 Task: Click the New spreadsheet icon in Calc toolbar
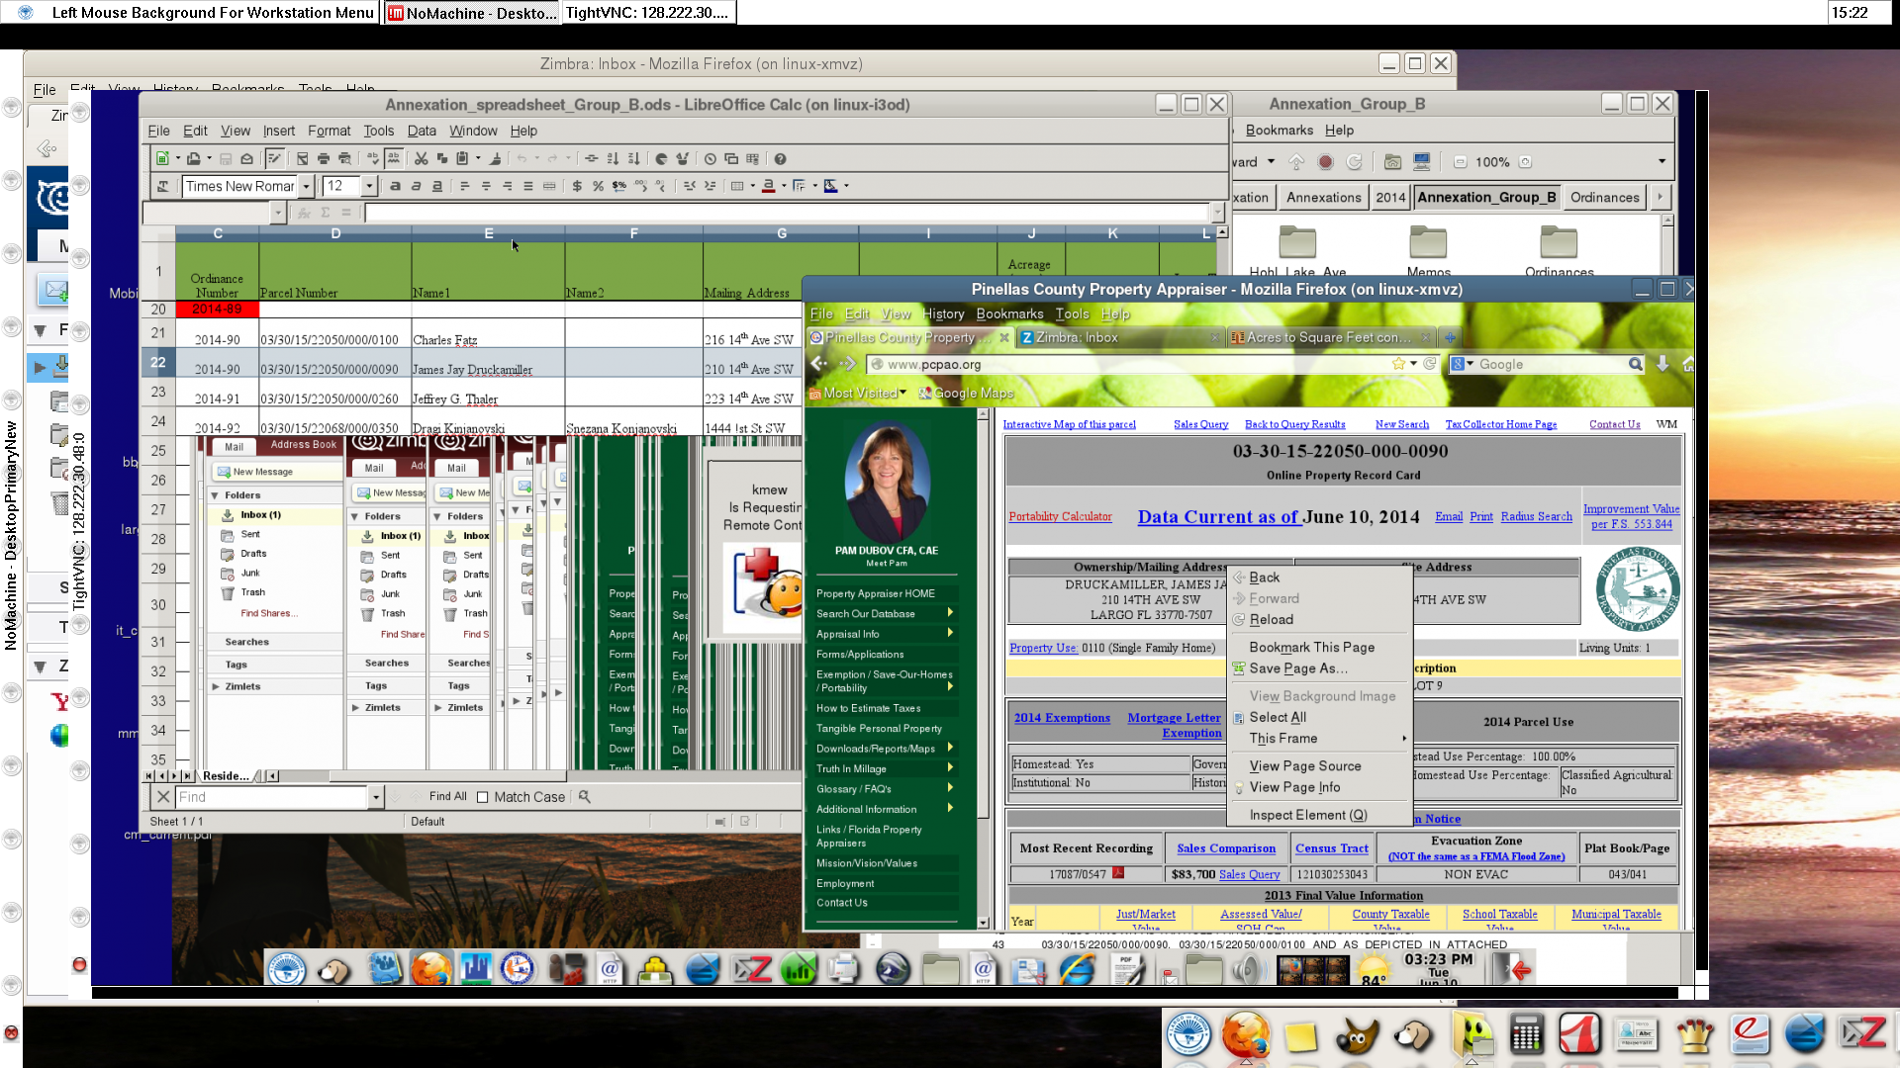pos(162,158)
